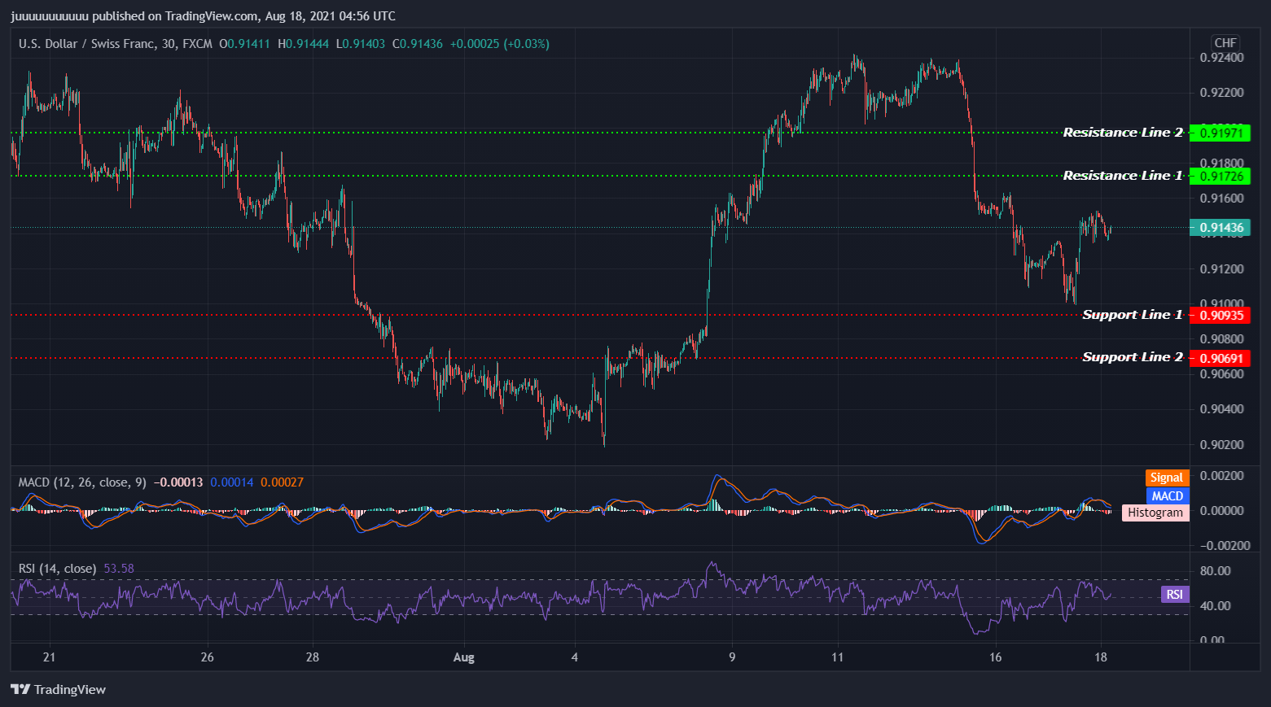Select the orange Signal legend badge
Viewport: 1271px width, 707px height.
pyautogui.click(x=1167, y=478)
